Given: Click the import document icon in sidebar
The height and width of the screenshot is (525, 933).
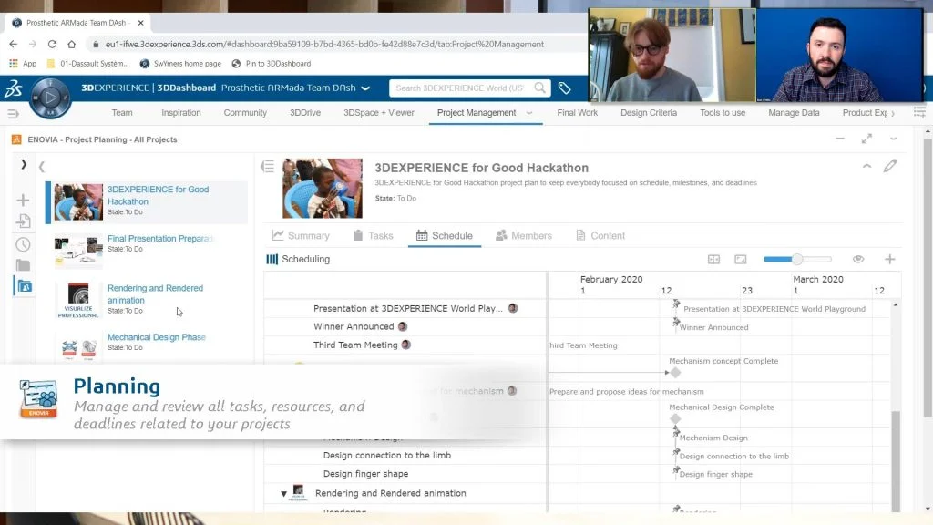Looking at the screenshot, I should click(23, 221).
